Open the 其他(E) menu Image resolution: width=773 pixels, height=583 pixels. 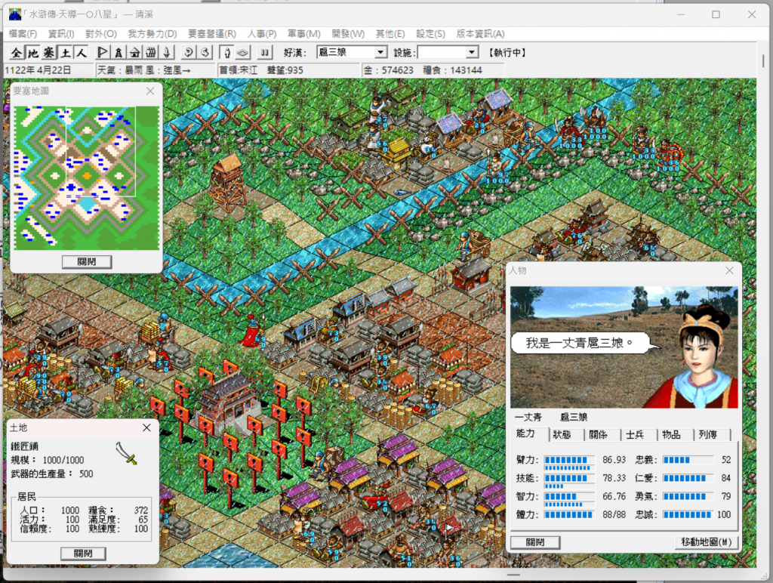click(390, 33)
